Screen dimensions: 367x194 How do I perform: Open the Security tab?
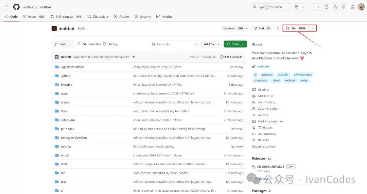point(143,17)
